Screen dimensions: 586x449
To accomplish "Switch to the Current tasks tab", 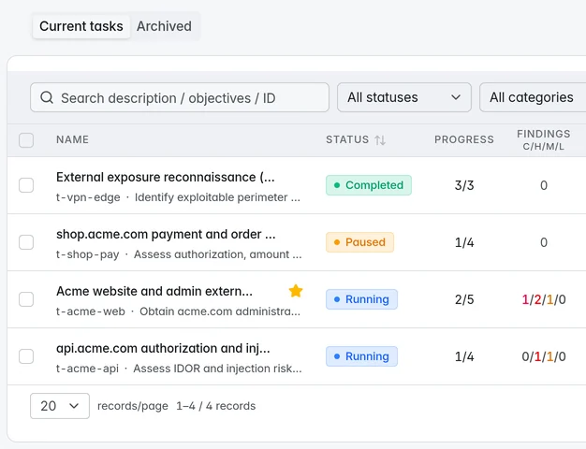I will pos(81,26).
